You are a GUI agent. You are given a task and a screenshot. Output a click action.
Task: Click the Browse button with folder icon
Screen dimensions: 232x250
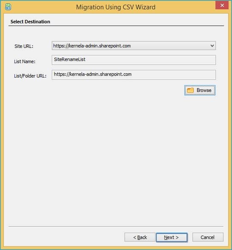point(200,90)
